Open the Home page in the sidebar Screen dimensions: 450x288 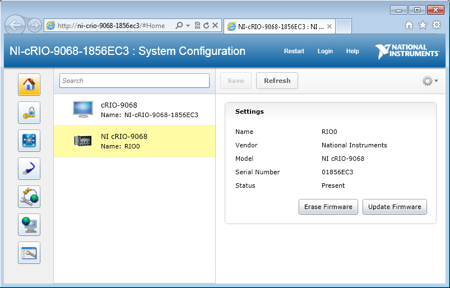[29, 85]
